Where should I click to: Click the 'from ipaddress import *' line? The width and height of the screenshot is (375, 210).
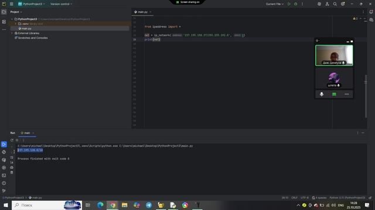tap(163, 27)
